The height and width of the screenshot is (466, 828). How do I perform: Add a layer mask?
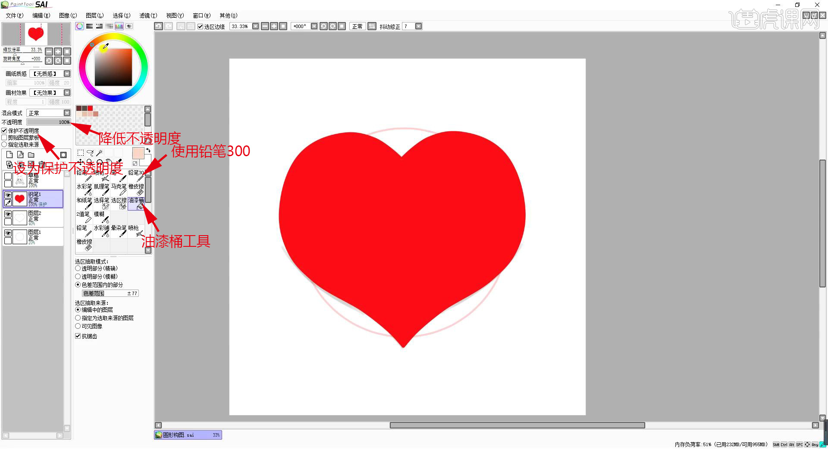[x=63, y=155]
